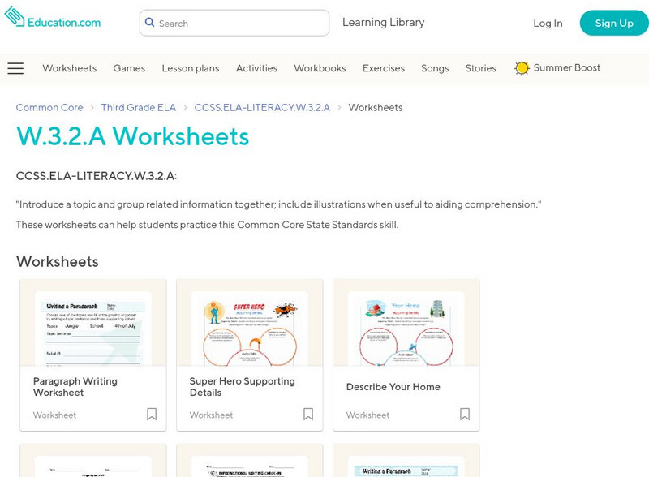649x477 pixels.
Task: Open the Workbooks navigation item
Action: pyautogui.click(x=320, y=68)
